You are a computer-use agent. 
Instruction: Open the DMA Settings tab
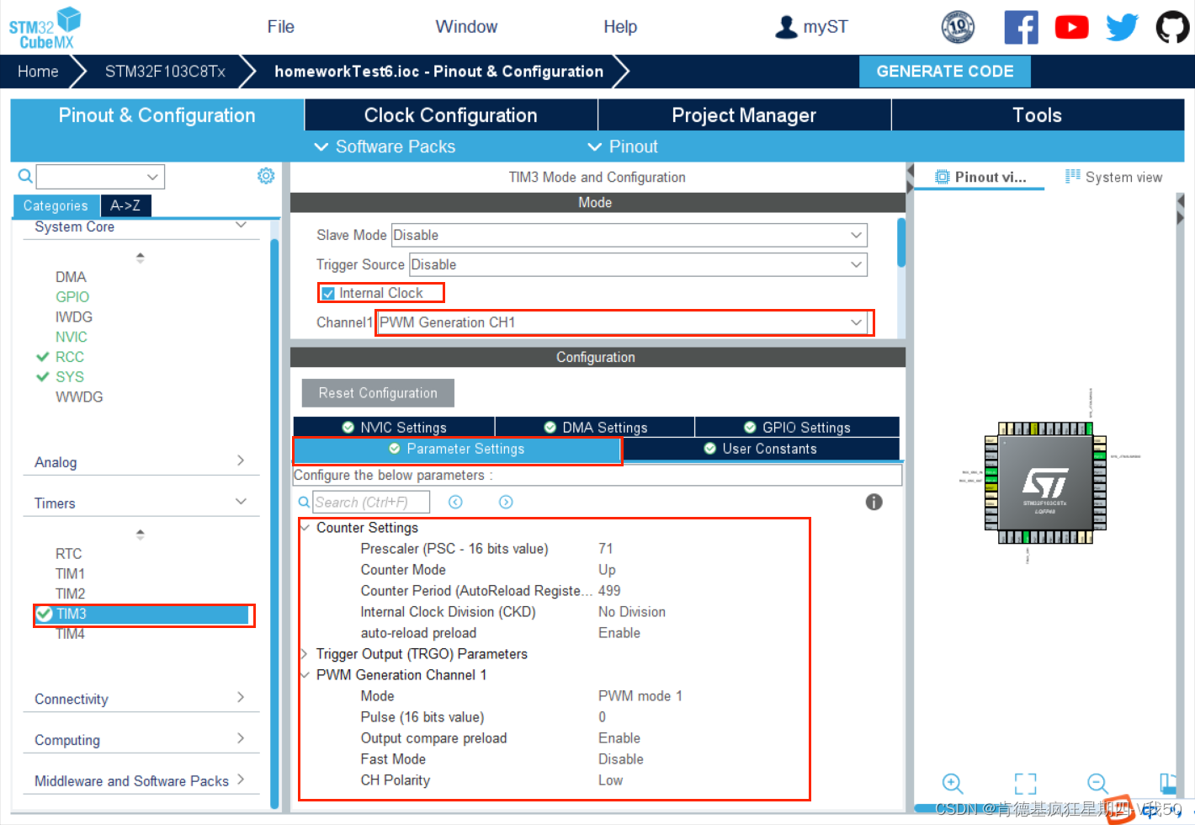pyautogui.click(x=595, y=427)
